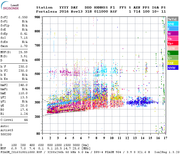Click the 2016 year in header

[x=64, y=12]
